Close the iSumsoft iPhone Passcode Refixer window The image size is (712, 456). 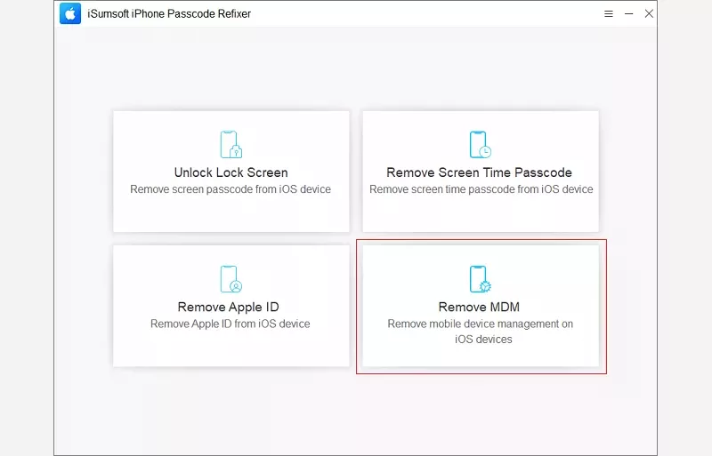(x=650, y=14)
